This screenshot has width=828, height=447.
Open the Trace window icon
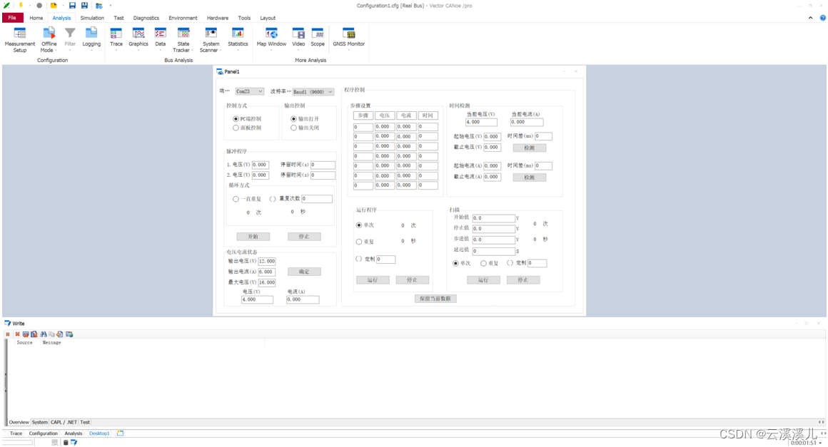tap(116, 35)
